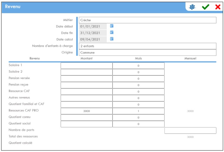Confirm with the green checkmark icon

point(205,7)
